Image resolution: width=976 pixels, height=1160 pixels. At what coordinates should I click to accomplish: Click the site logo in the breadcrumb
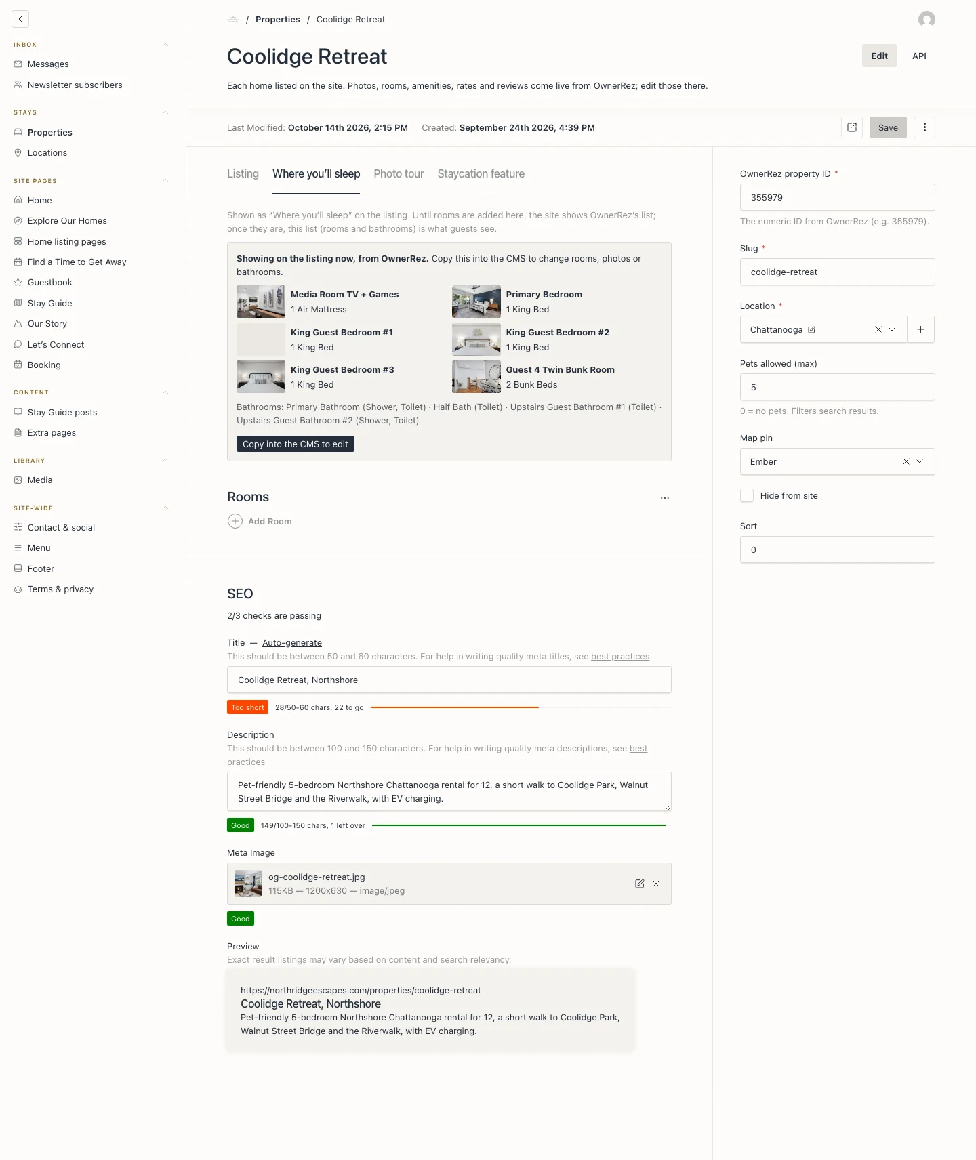click(x=233, y=20)
